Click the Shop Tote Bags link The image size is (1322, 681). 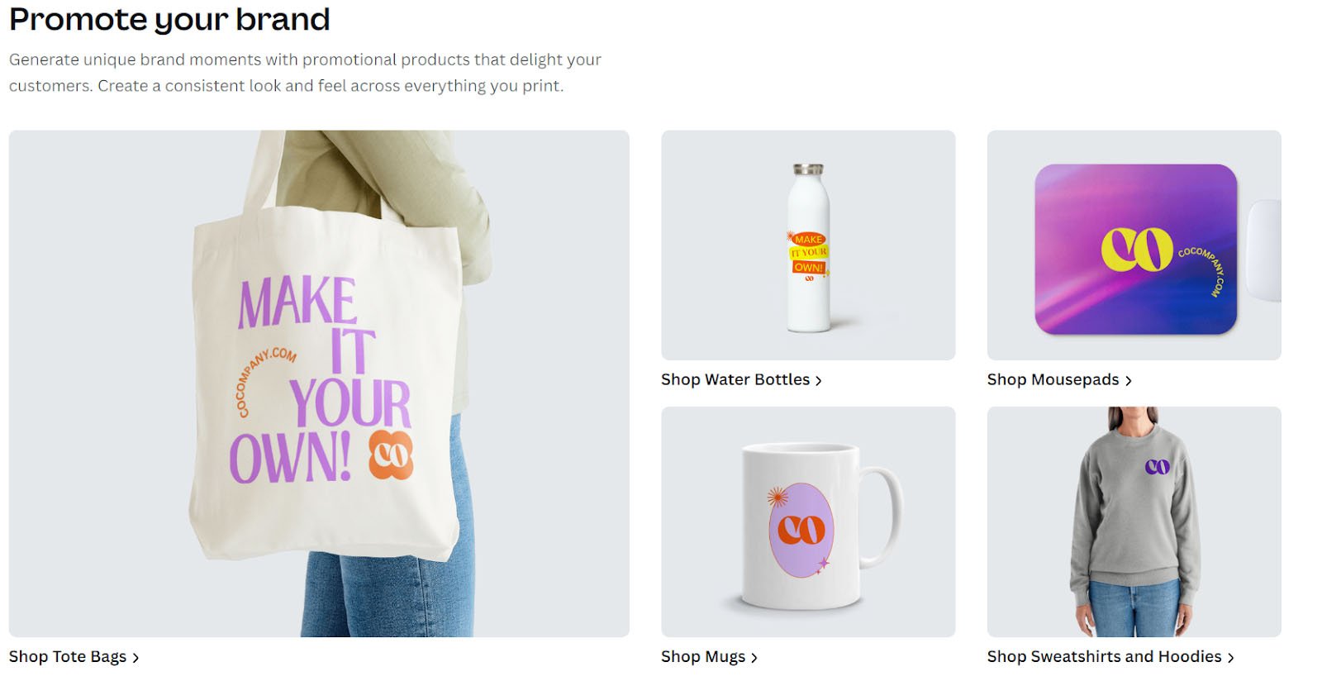[x=74, y=657]
